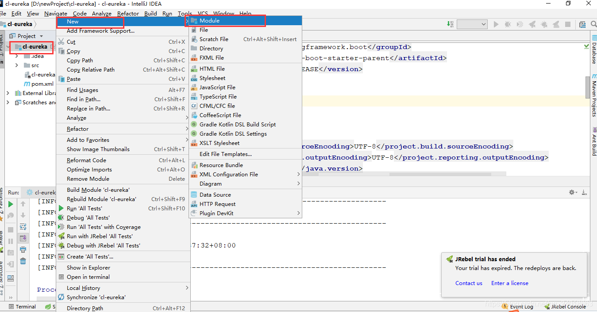Click the Run play icon in the top toolbar
The image size is (597, 312).
[496, 24]
